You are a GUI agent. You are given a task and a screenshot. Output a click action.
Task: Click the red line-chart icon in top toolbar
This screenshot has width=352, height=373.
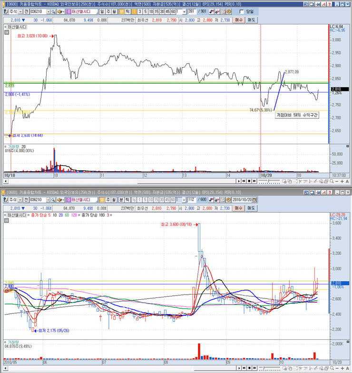point(217,11)
